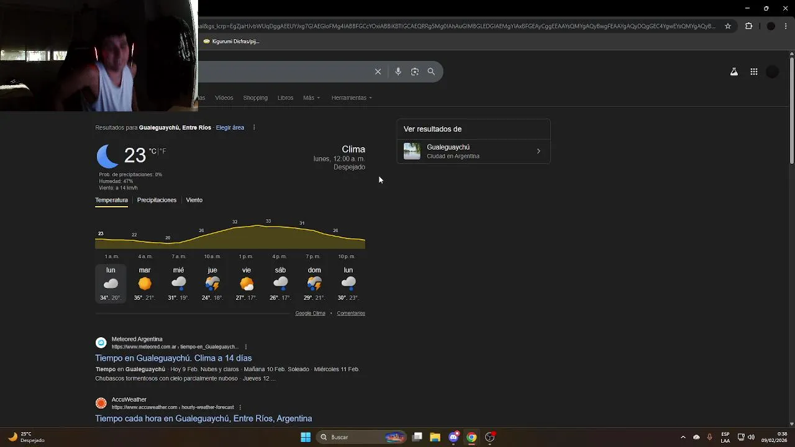Screen dimensions: 795x447
Task: Switch to Viento chart tab
Action: [194, 200]
